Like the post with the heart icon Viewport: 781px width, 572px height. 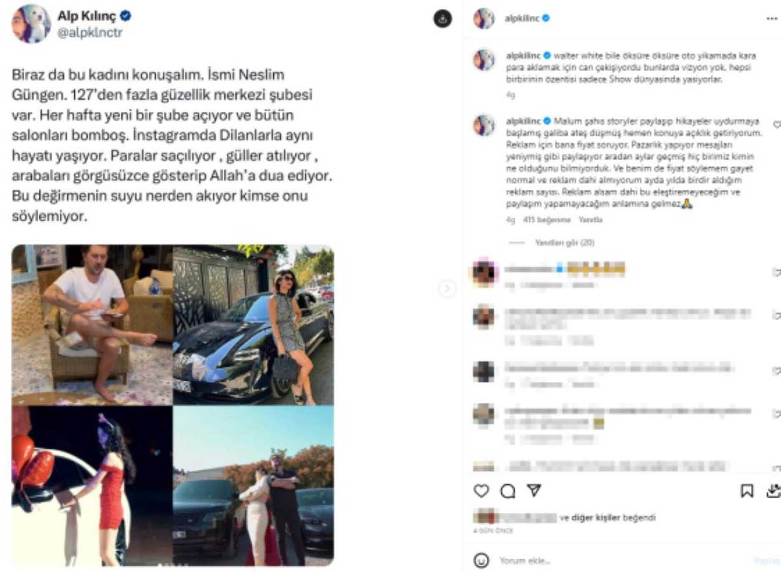click(482, 491)
